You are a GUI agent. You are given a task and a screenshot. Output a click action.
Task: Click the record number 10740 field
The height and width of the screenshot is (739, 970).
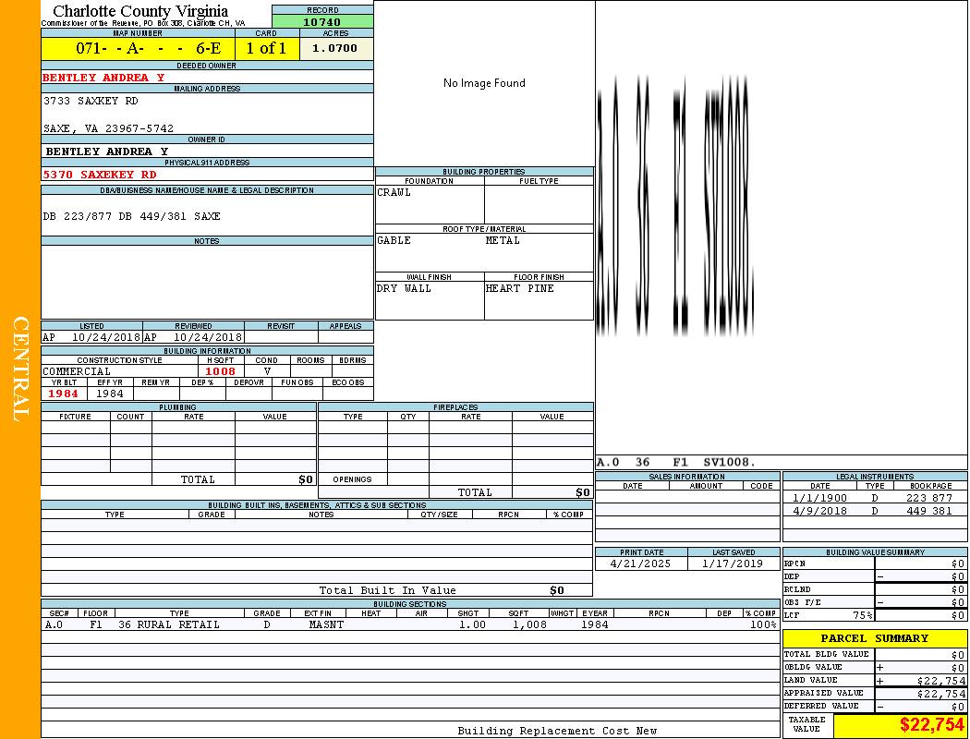tap(322, 21)
